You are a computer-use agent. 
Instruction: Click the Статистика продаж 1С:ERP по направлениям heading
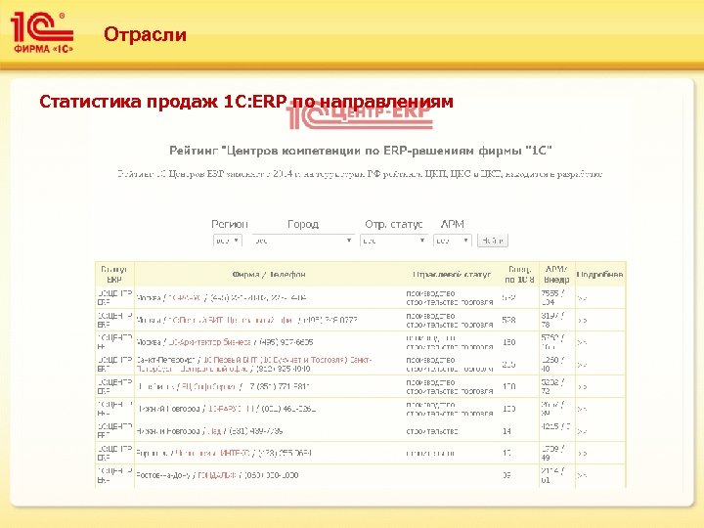point(246,102)
